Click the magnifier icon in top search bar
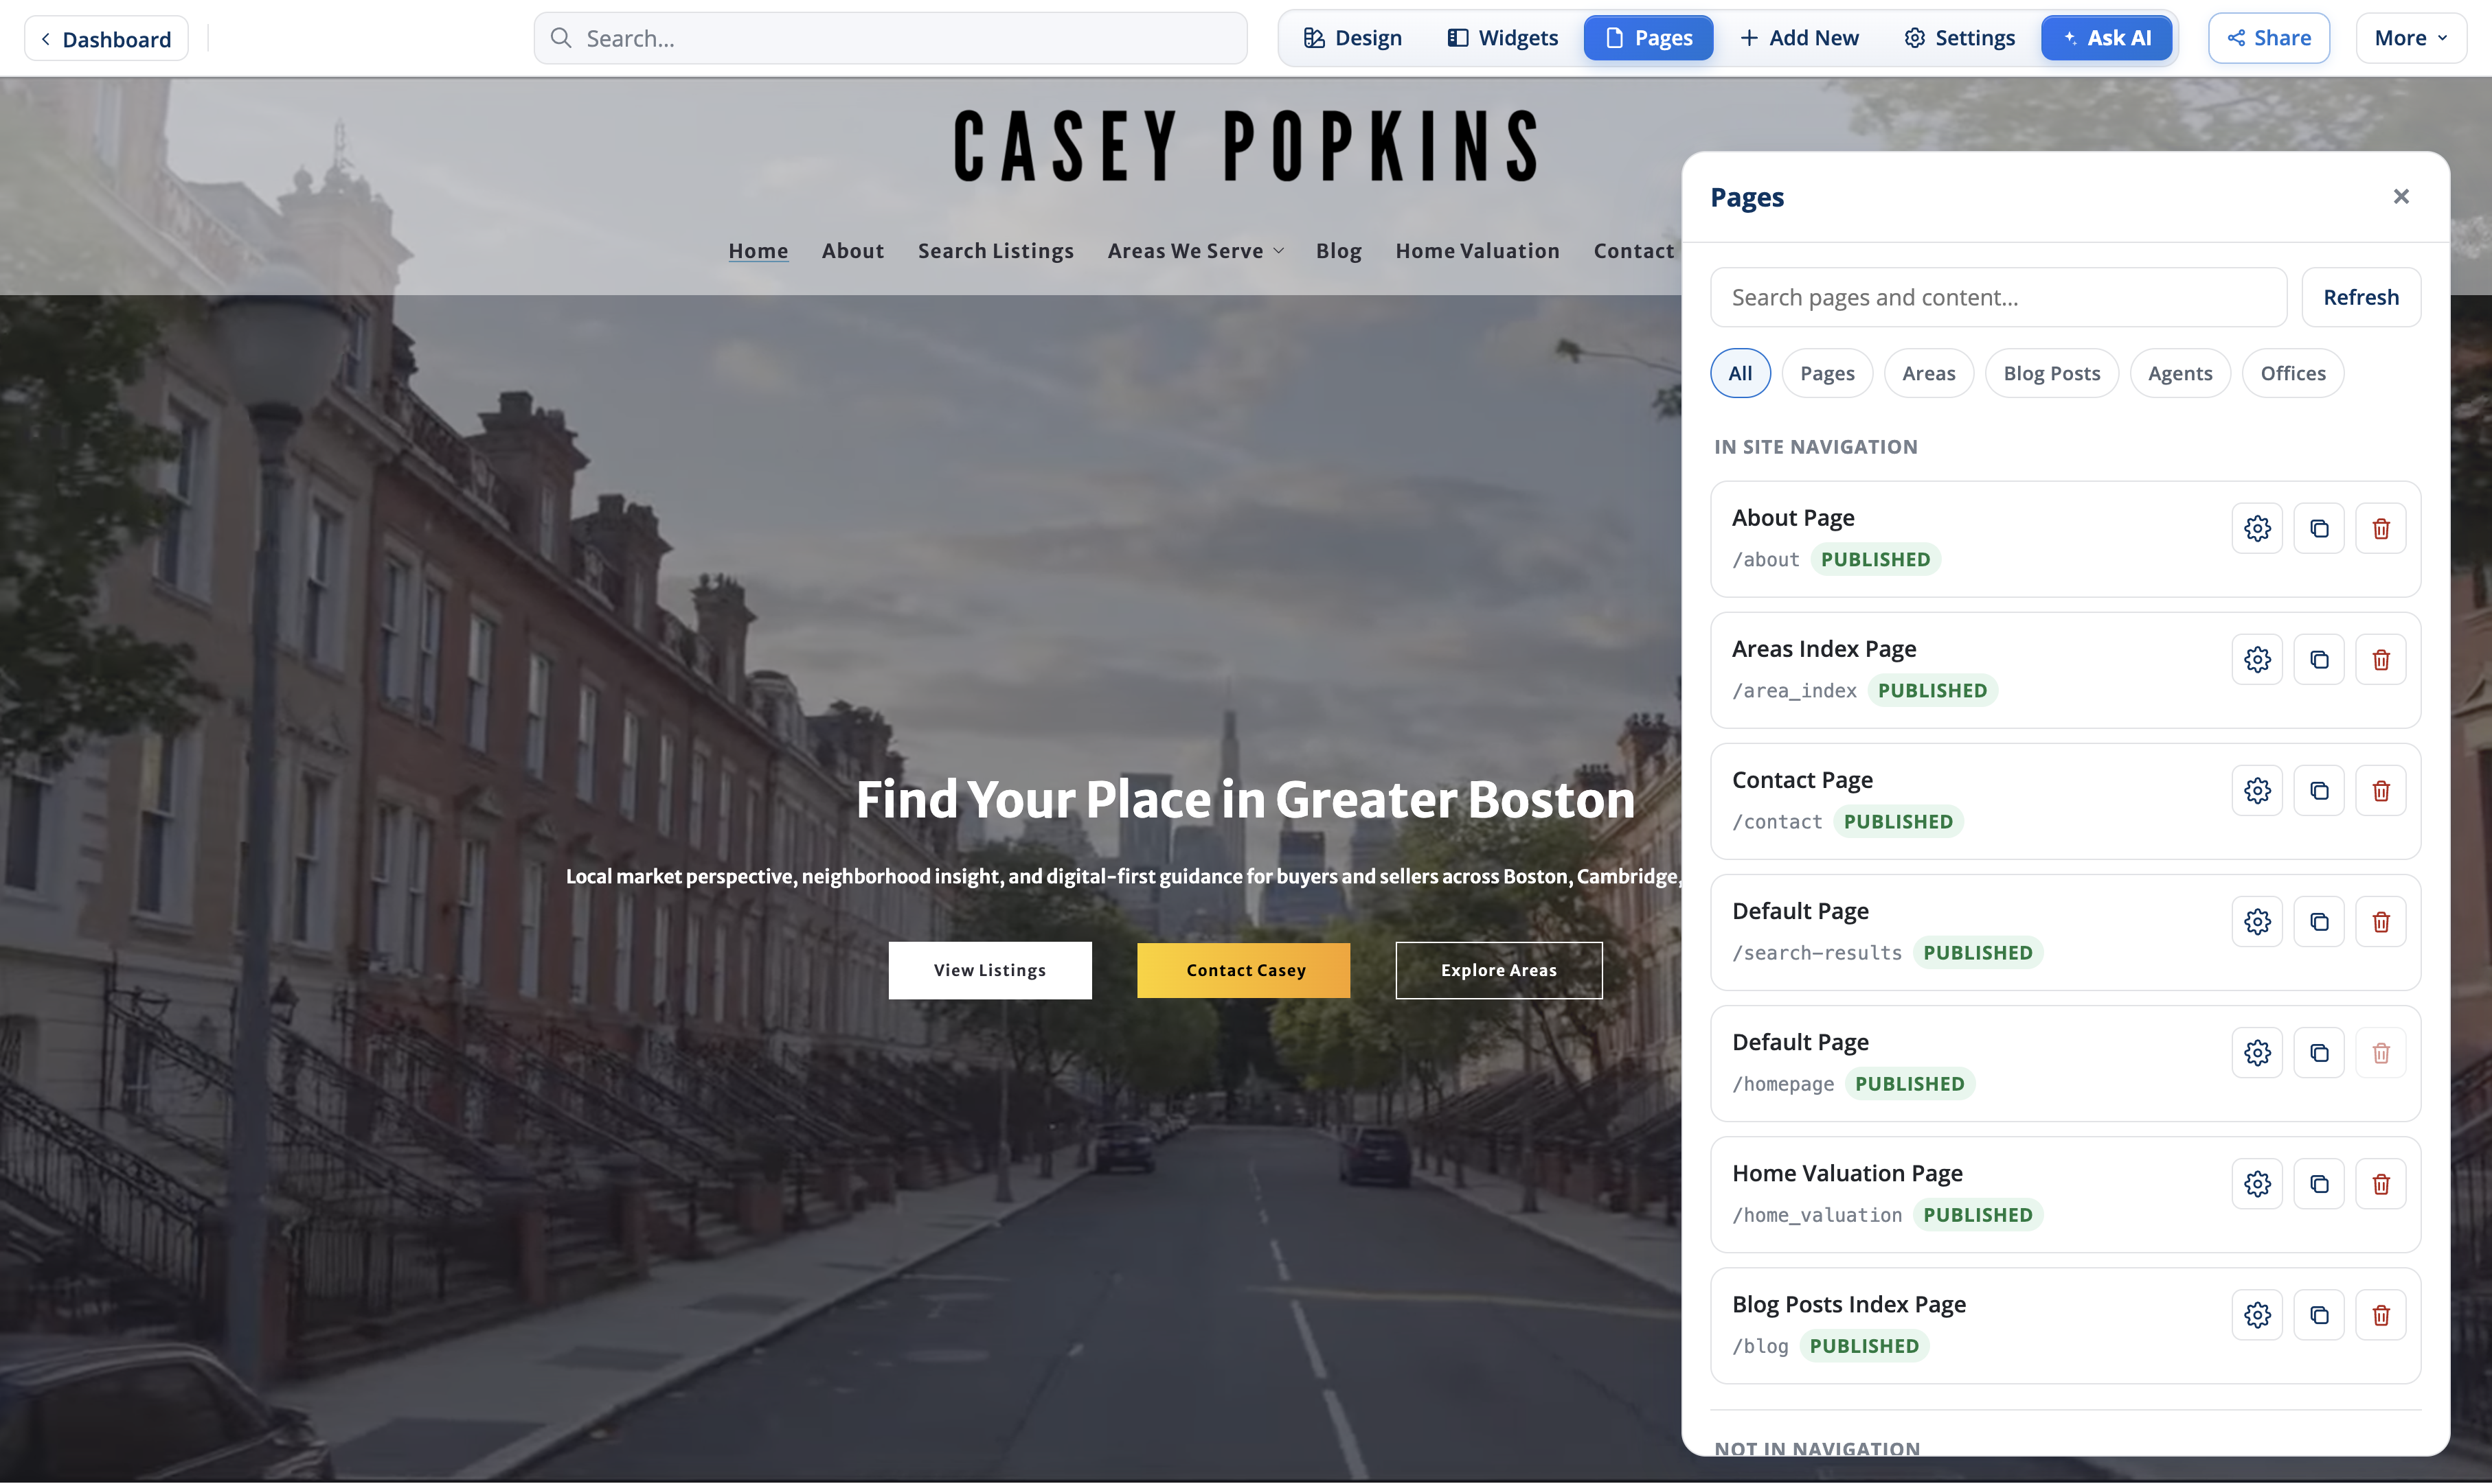Viewport: 2492px width, 1484px height. coord(561,38)
